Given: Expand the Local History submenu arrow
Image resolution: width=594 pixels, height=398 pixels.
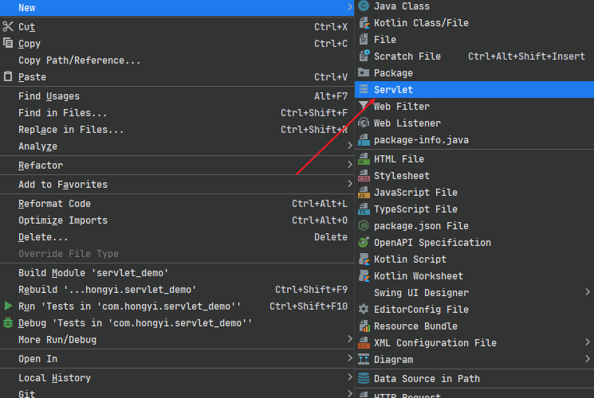Looking at the screenshot, I should pos(350,378).
